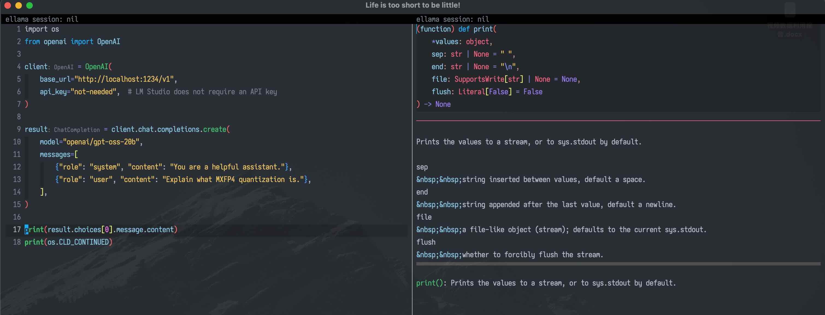Click the yellow minimize window button

(19, 5)
